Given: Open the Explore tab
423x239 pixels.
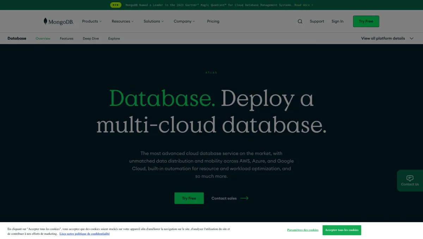Looking at the screenshot, I should [114, 38].
